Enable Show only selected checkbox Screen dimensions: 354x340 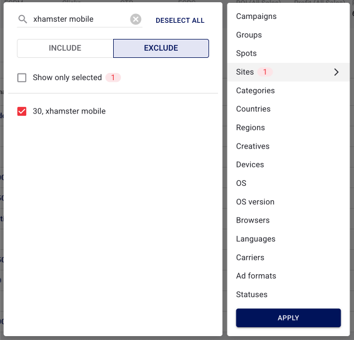click(22, 78)
